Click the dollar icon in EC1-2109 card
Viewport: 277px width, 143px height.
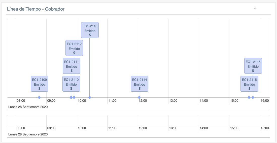tap(40, 88)
